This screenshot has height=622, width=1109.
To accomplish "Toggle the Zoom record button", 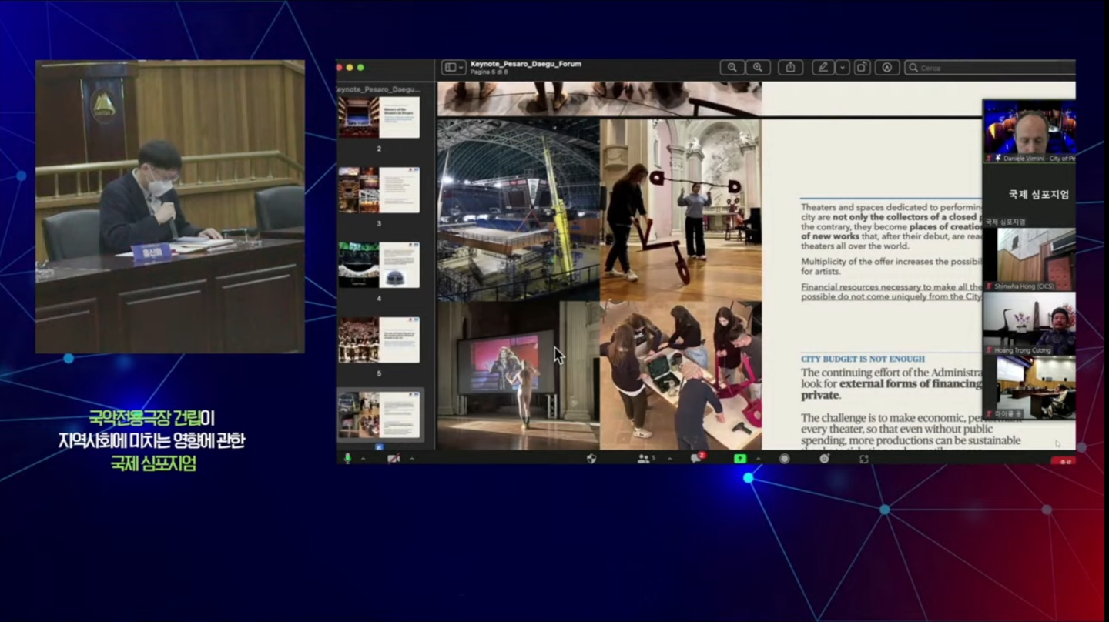I will tap(784, 459).
